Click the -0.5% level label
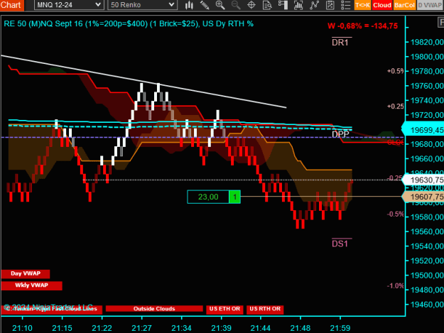 click(x=396, y=214)
